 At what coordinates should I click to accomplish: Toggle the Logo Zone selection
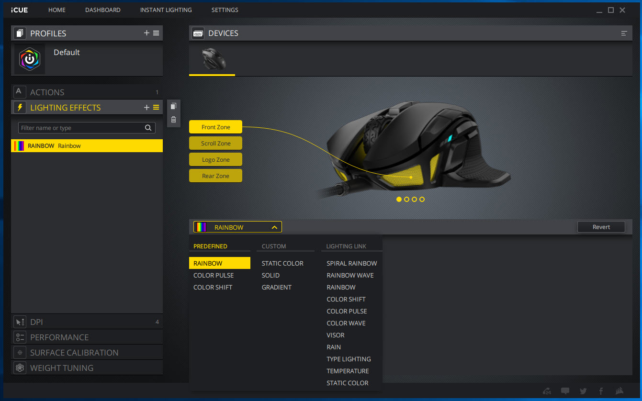tap(215, 159)
